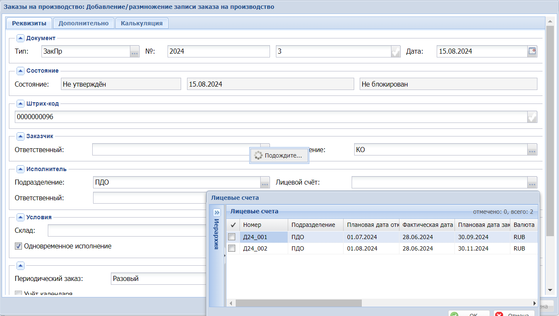The image size is (559, 316).
Task: Open the Исполнитель Подразделение lookup ellipsis button
Action: click(x=265, y=183)
